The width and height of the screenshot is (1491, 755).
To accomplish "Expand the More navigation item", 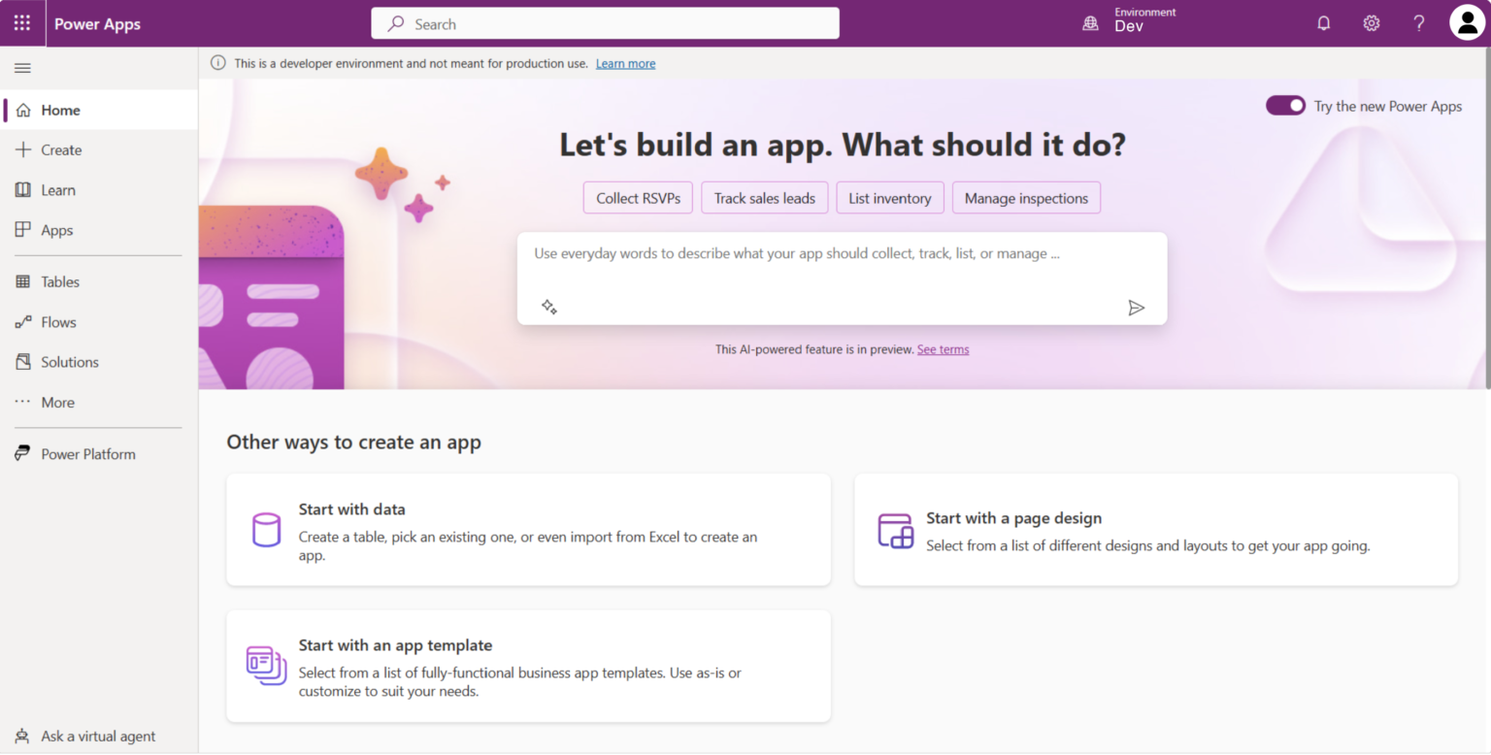I will [55, 402].
